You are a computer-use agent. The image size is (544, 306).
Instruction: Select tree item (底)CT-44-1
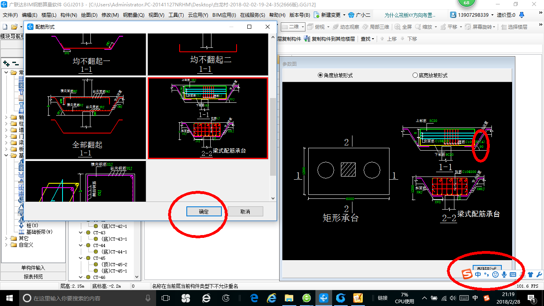pyautogui.click(x=114, y=252)
